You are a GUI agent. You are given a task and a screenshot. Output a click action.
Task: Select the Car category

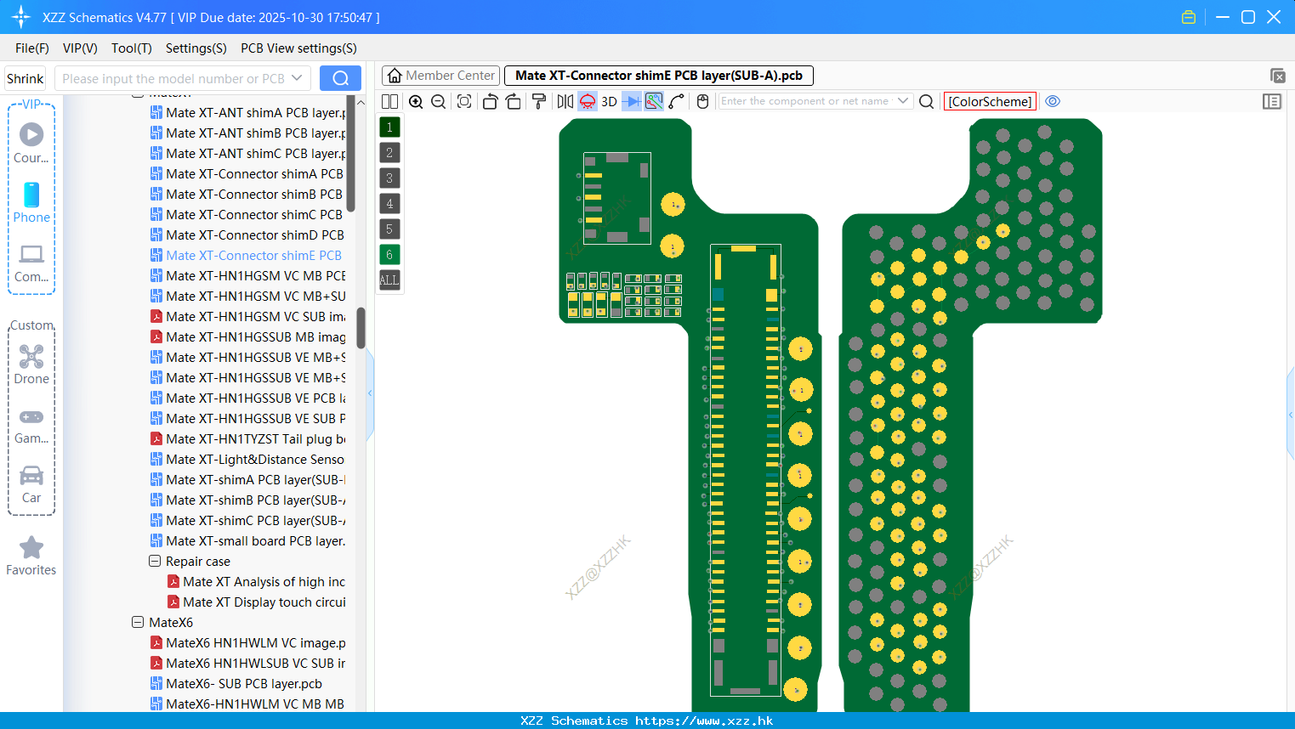click(31, 484)
